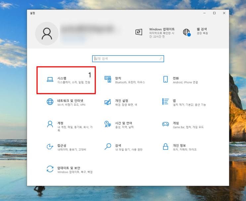Click the 개인 설정 label

[x=122, y=100]
